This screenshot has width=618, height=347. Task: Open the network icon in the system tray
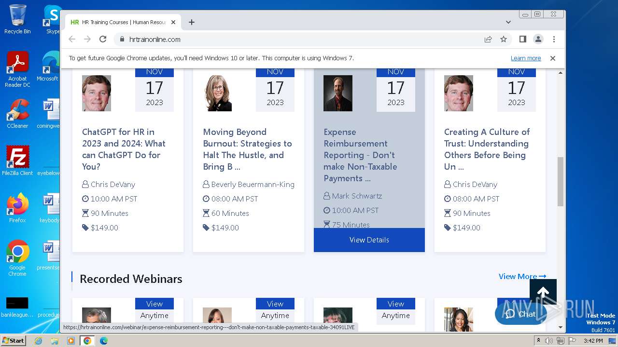(x=560, y=341)
